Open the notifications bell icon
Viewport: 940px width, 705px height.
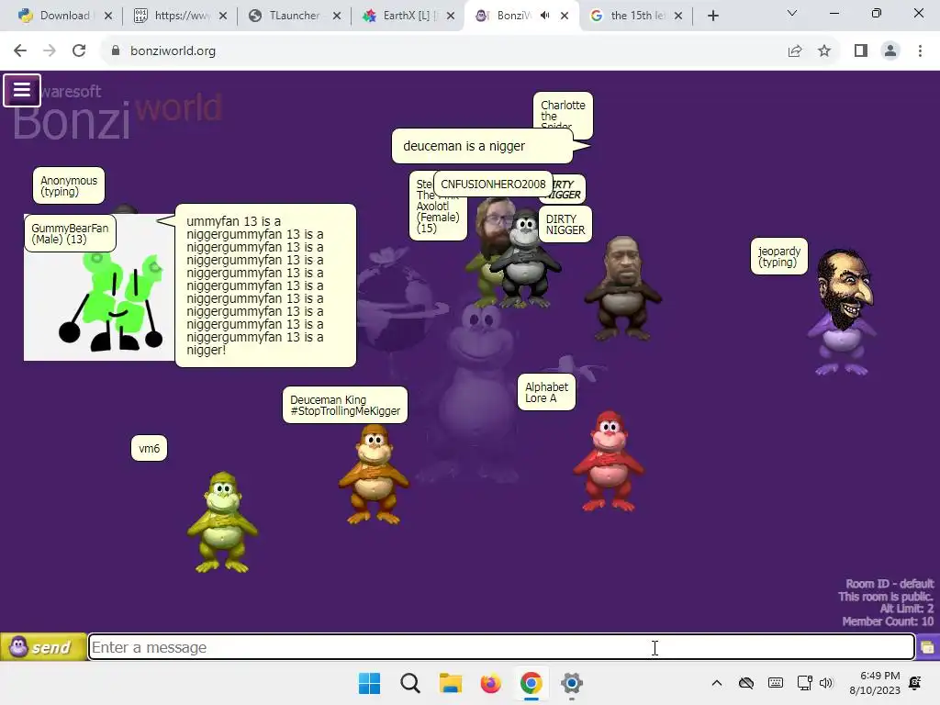click(915, 683)
